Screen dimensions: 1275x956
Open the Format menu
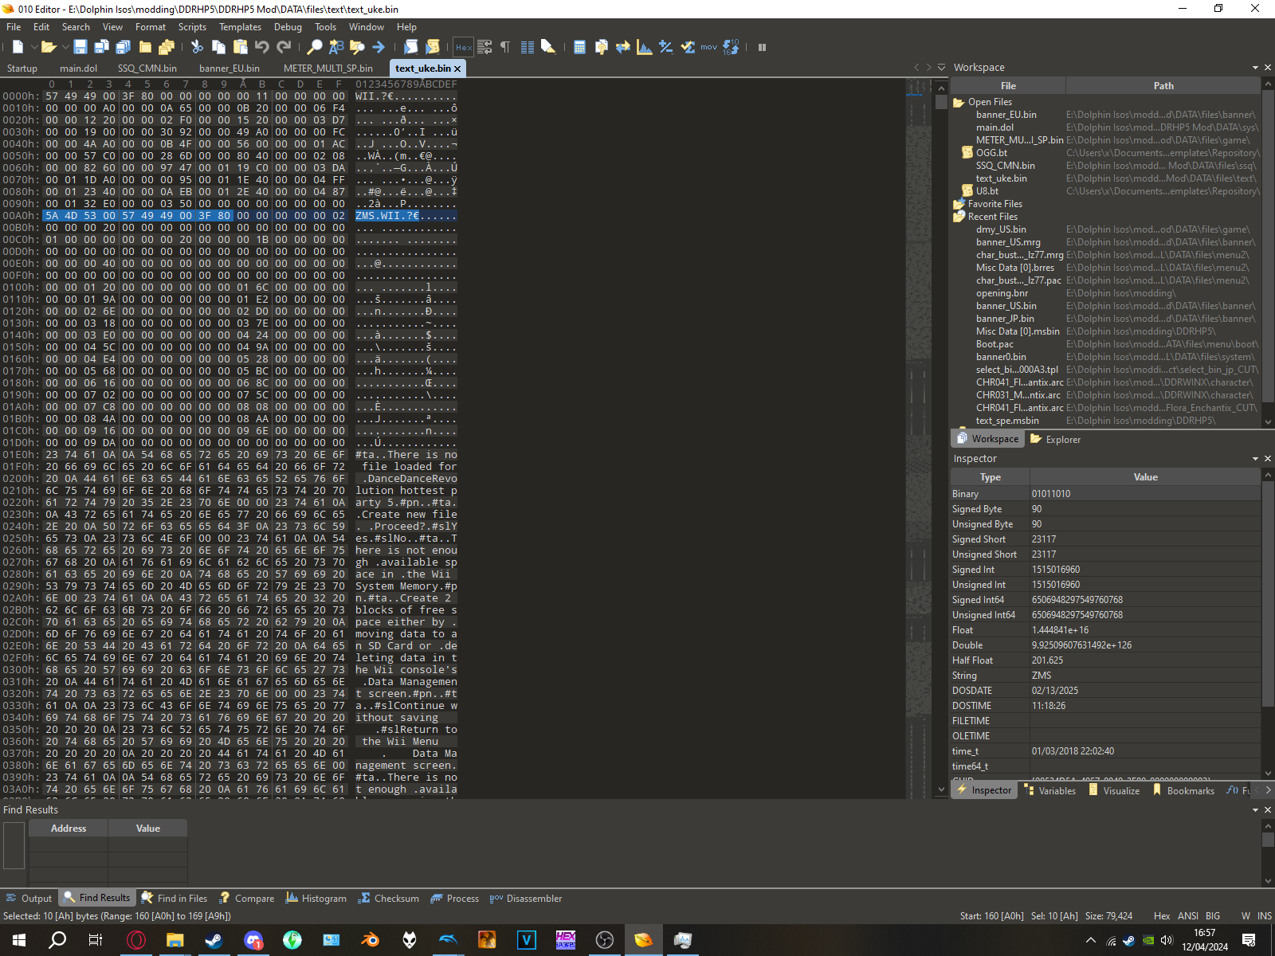[151, 27]
